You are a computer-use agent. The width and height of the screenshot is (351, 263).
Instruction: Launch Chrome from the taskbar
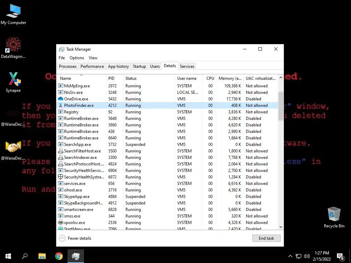(59, 256)
